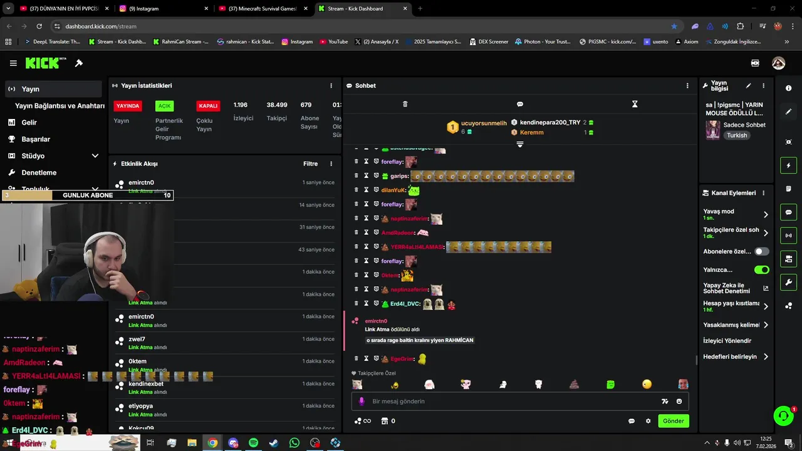Expand Yasaklanmış kelimeler options

coord(765,325)
